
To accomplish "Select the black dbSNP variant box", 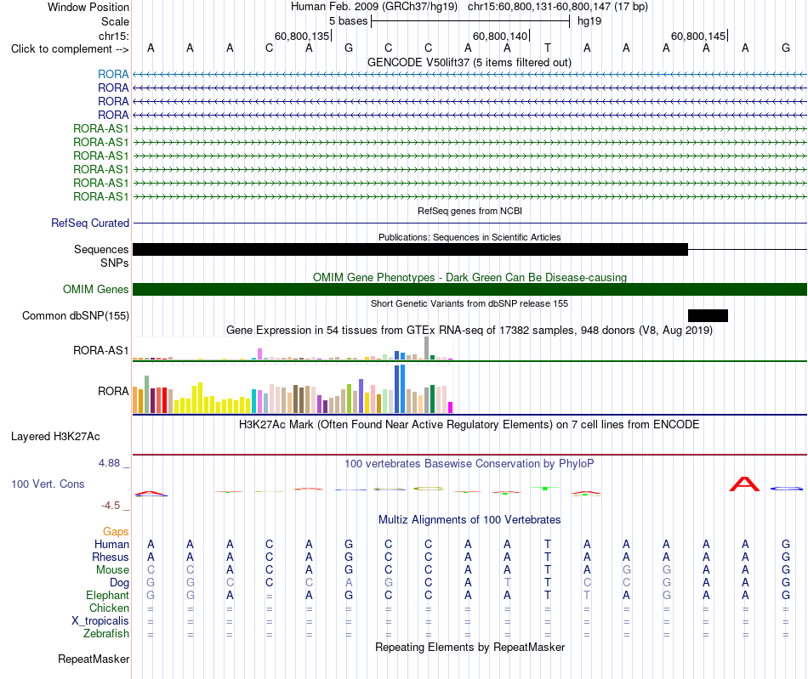I will coord(708,315).
